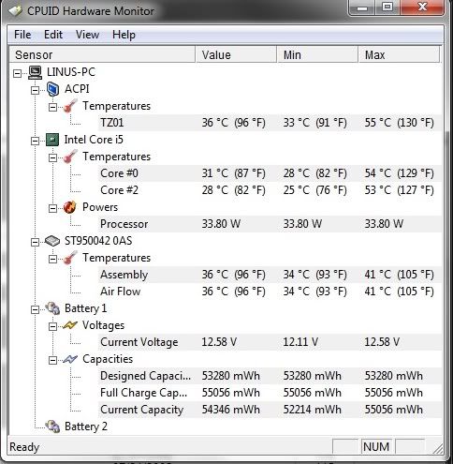
Task: Click the 52214 mWh minimum capacity
Action: coord(312,410)
